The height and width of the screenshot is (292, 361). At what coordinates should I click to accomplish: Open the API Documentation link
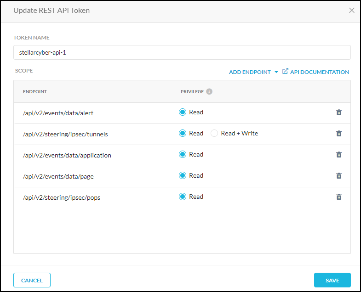coord(319,72)
